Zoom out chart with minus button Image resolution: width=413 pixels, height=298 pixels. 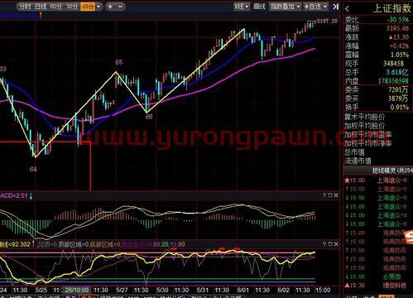[x=120, y=7]
